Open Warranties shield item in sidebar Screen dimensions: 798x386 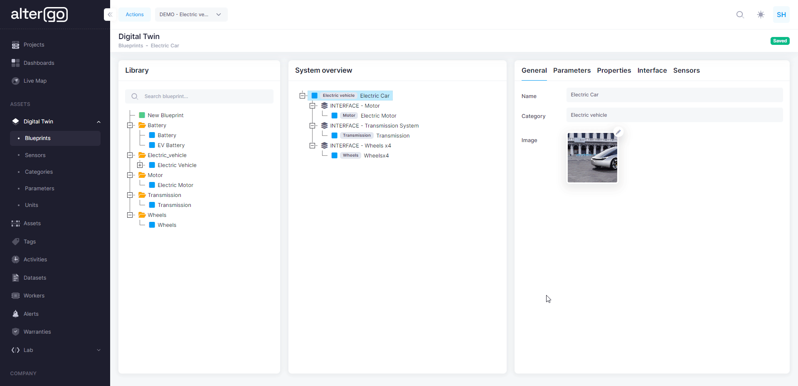click(x=37, y=332)
